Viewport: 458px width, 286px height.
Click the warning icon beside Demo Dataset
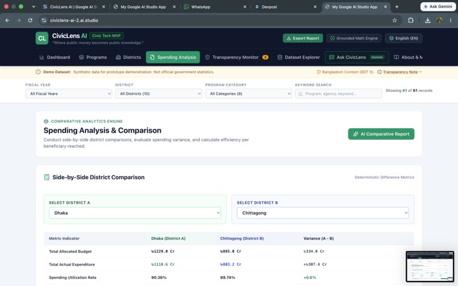point(38,72)
